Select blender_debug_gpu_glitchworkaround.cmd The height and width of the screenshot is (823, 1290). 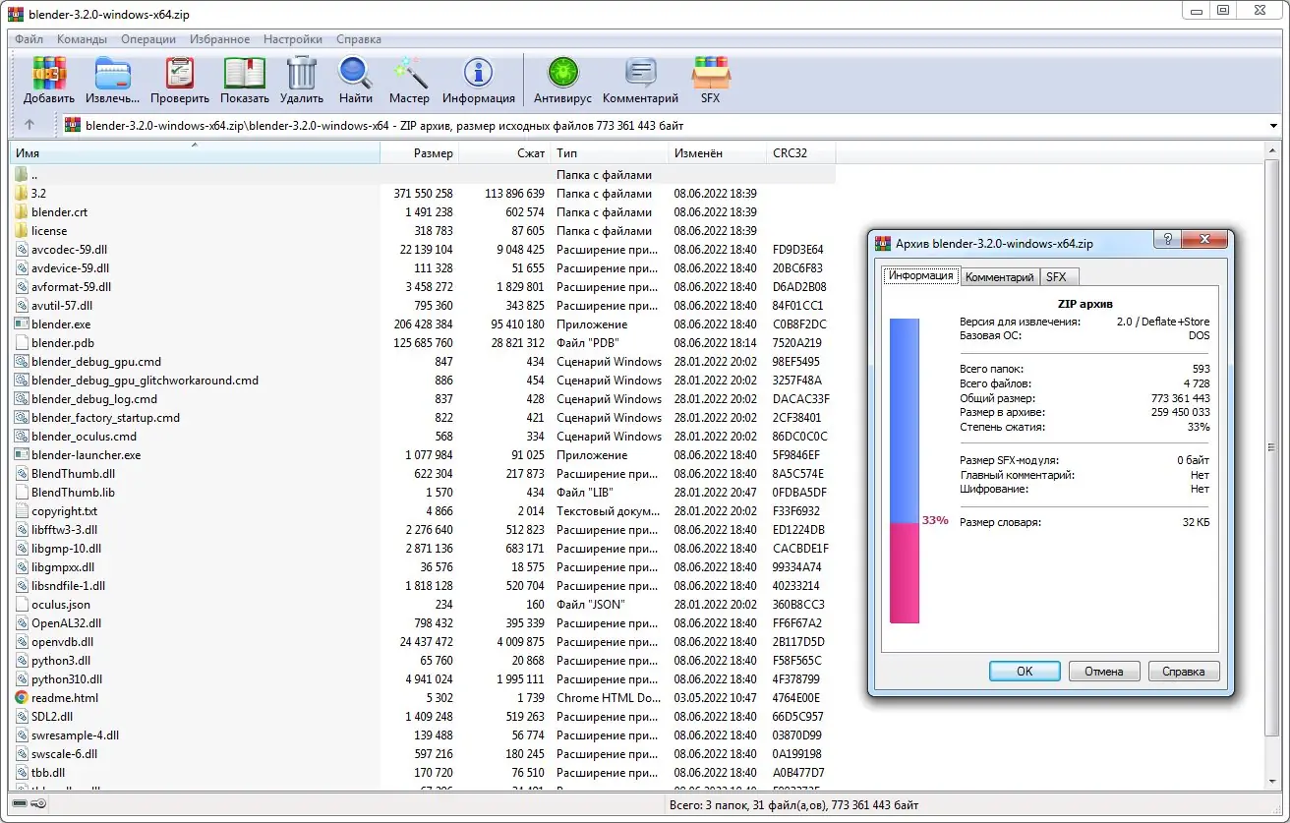click(x=145, y=381)
